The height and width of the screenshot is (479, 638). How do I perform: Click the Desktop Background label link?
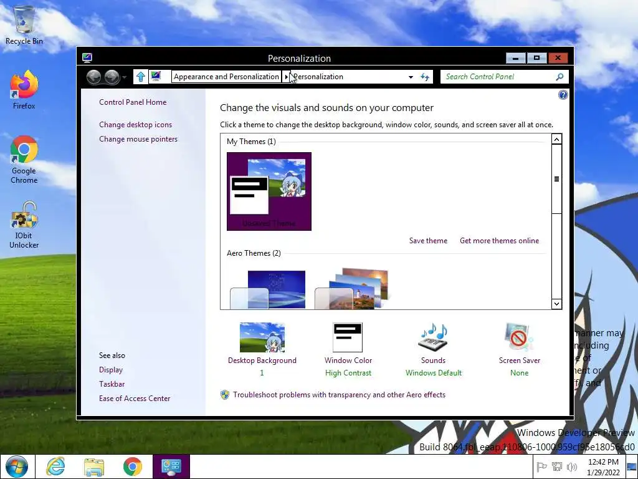[262, 360]
